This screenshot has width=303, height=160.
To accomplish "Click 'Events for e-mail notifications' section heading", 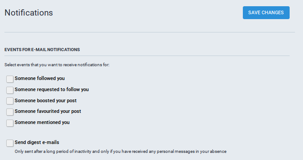I will pos(42,50).
